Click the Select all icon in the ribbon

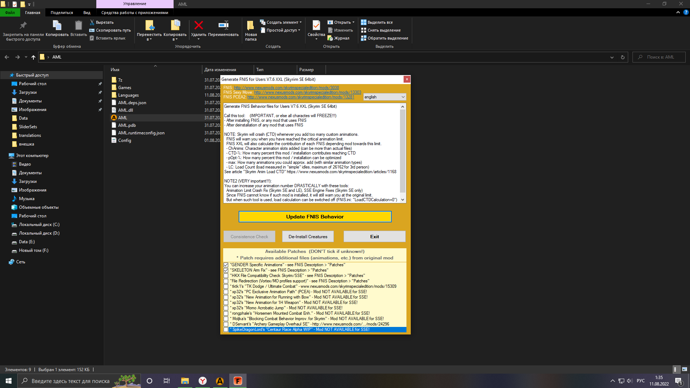pyautogui.click(x=363, y=22)
